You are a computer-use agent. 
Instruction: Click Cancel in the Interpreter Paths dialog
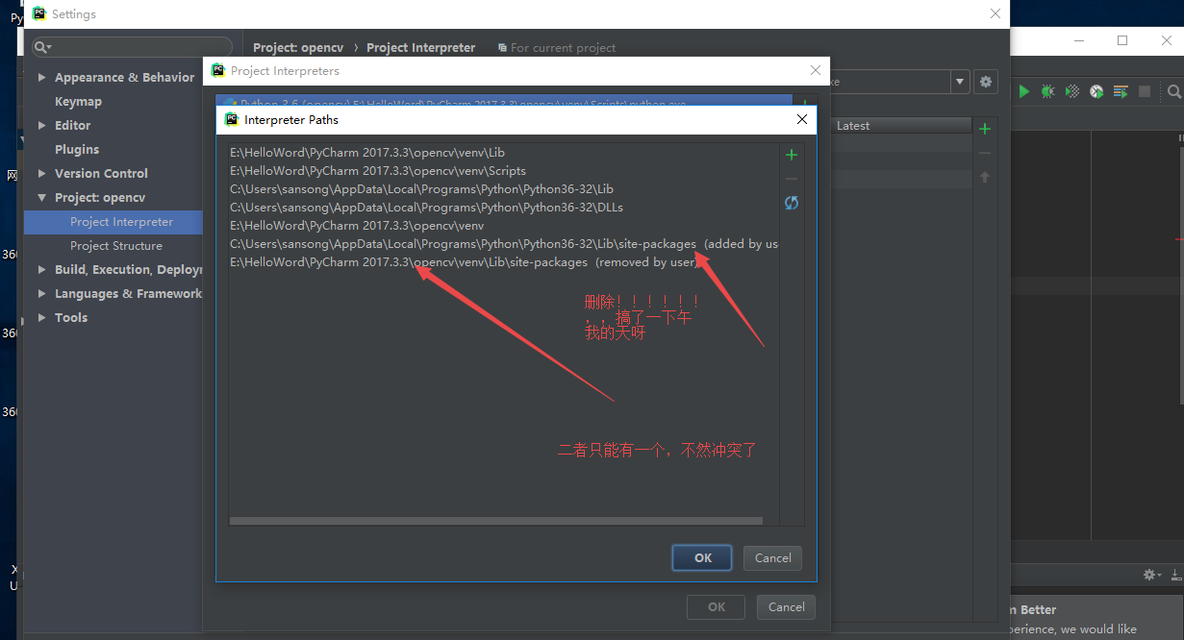click(x=773, y=558)
